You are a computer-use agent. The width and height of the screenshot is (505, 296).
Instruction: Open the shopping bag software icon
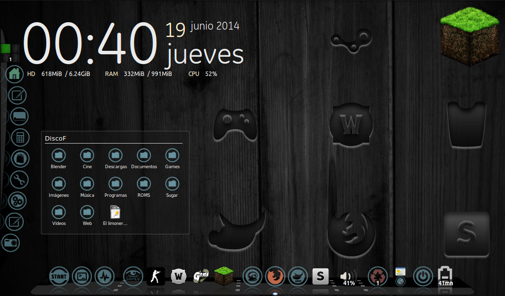pyautogui.click(x=20, y=158)
